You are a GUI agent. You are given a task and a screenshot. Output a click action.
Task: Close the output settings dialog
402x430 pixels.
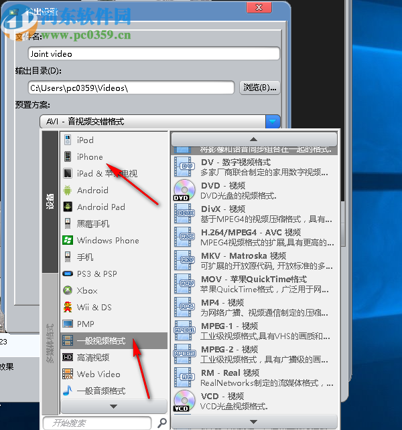259,7
